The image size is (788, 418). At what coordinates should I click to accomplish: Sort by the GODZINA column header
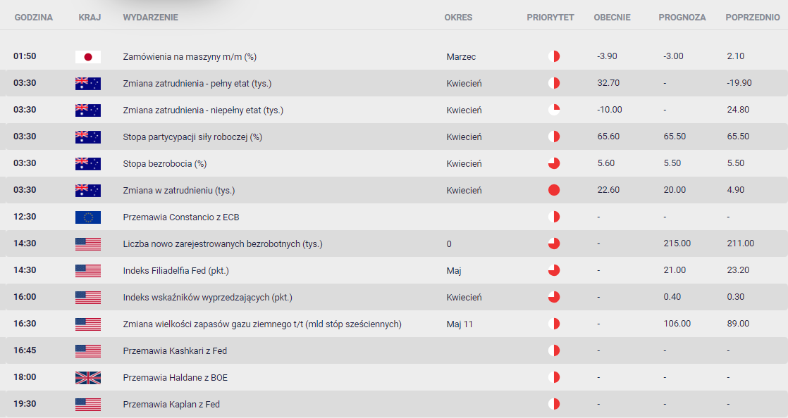[x=34, y=17]
